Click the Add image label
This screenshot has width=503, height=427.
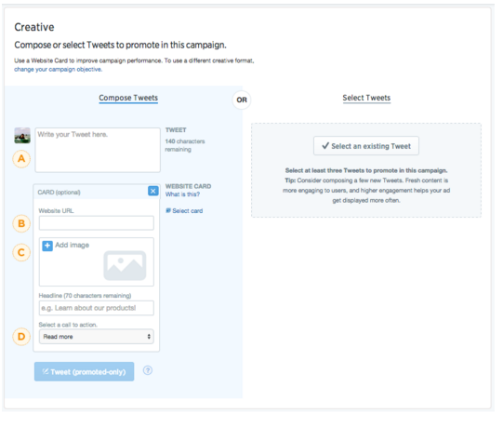pos(72,245)
